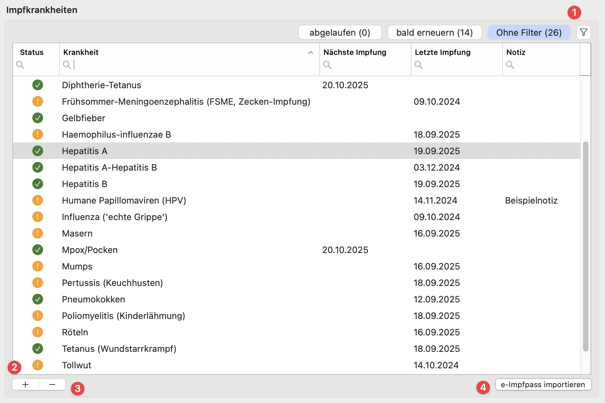The image size is (605, 403).
Task: Click the minus button to remove entry
Action: 52,384
